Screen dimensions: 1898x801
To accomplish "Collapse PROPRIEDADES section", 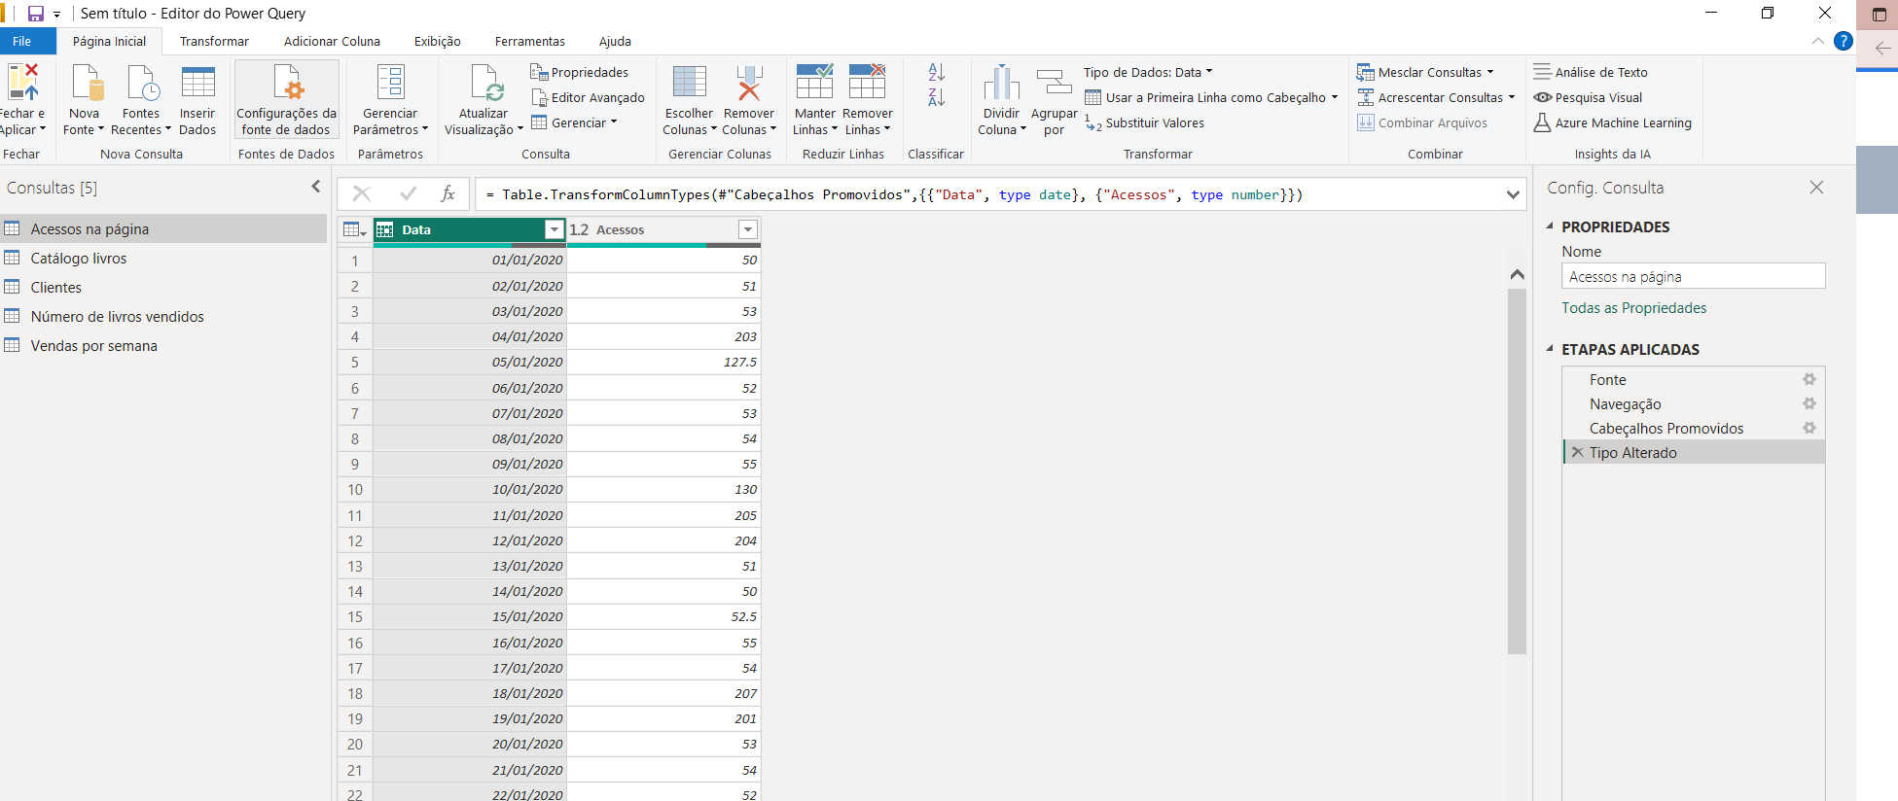I will (1550, 226).
